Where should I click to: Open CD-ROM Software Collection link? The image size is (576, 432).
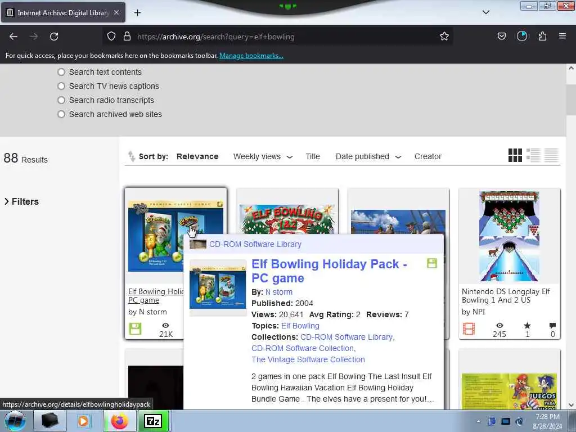(303, 348)
